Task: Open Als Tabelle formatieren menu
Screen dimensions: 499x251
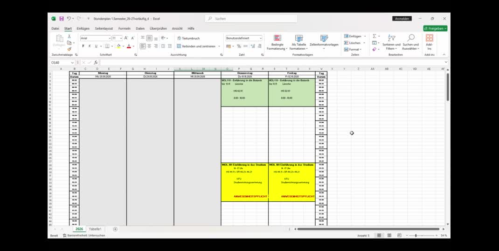Action: point(299,42)
